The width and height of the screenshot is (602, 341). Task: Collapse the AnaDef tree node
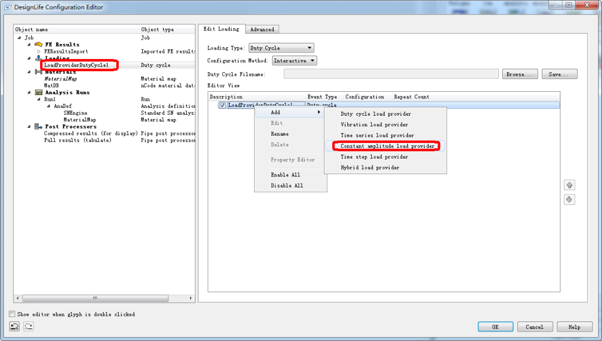tap(48, 106)
